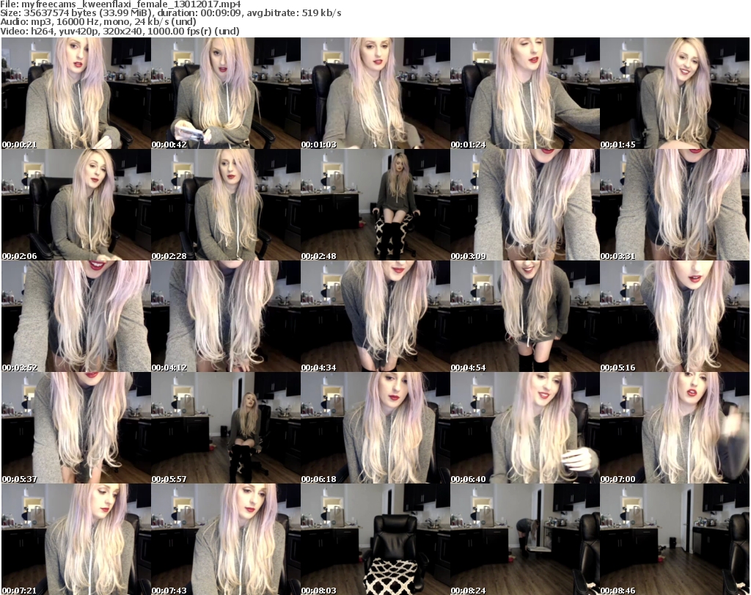Open the frame stamped 00:02:06
This screenshot has width=751, height=595.
[76, 205]
